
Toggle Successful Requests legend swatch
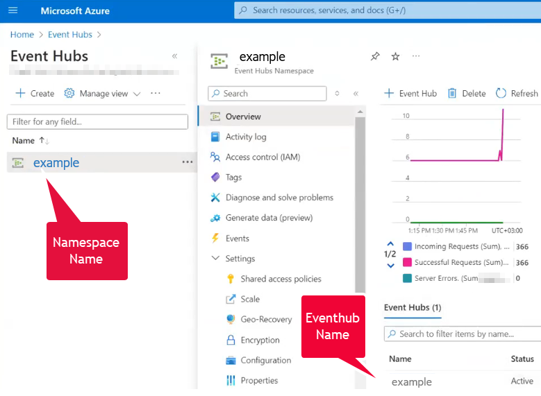click(408, 262)
